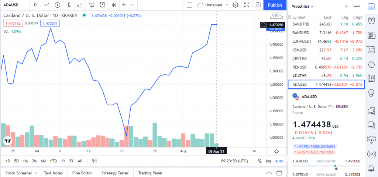Click the Symbol column header in watchlist

(x=299, y=17)
